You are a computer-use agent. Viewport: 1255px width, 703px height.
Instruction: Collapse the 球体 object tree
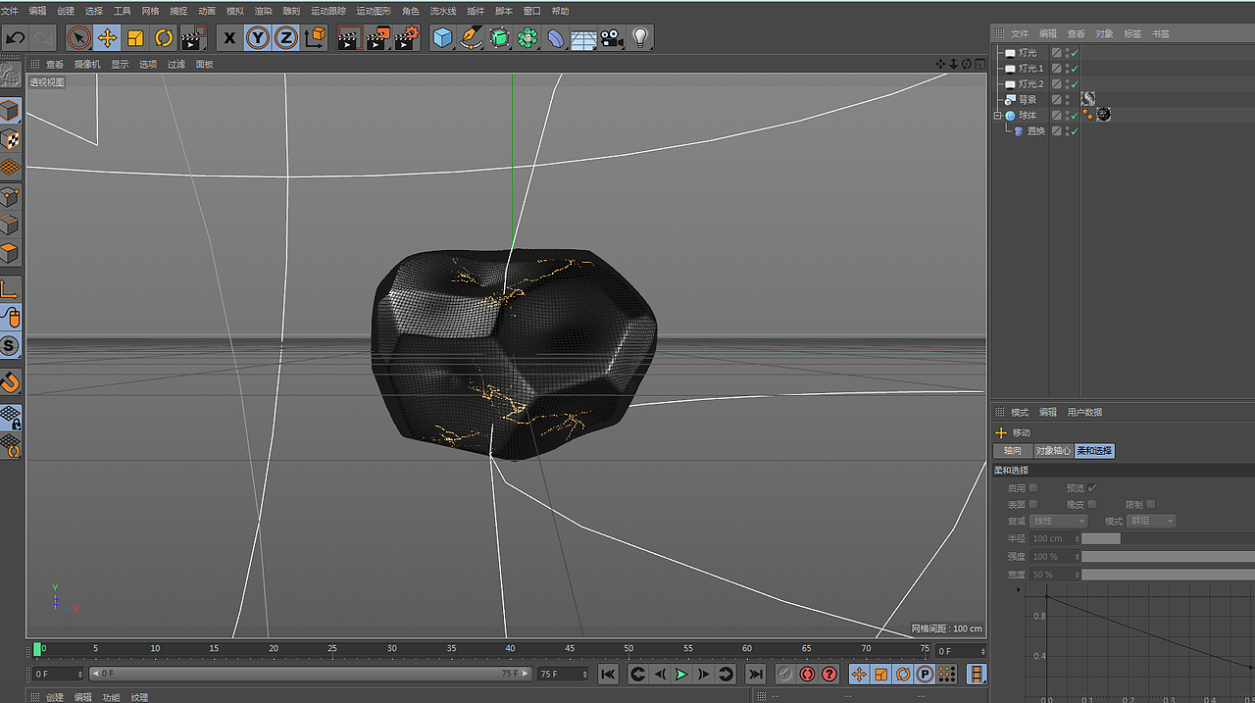(997, 116)
